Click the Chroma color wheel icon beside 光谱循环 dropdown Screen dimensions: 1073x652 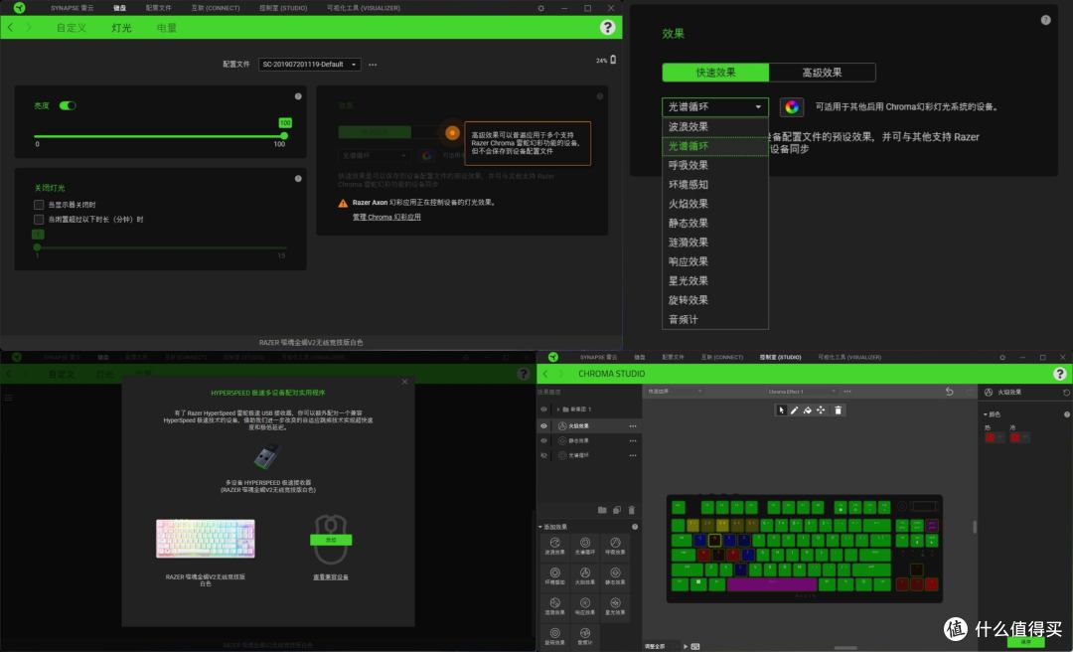pyautogui.click(x=792, y=106)
